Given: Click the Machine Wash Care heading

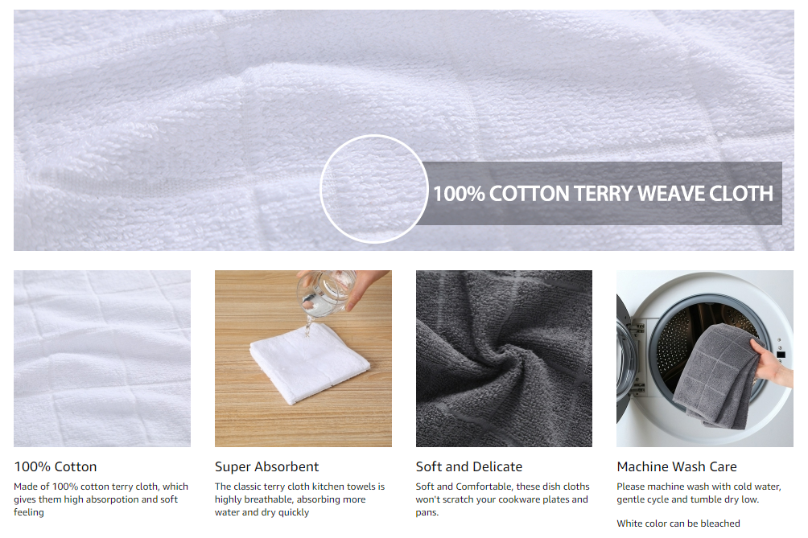Looking at the screenshot, I should [x=677, y=466].
